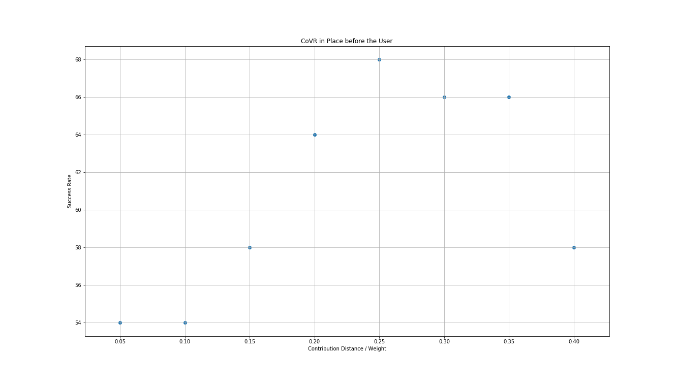Viewport: 677px width, 384px height.
Task: Click the 'Success Rate' y-axis label
Action: point(70,191)
